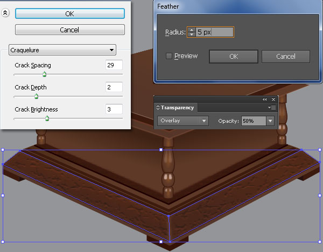Increase Feather Radius with up stepper arrow
The height and width of the screenshot is (252, 323).
(192, 30)
